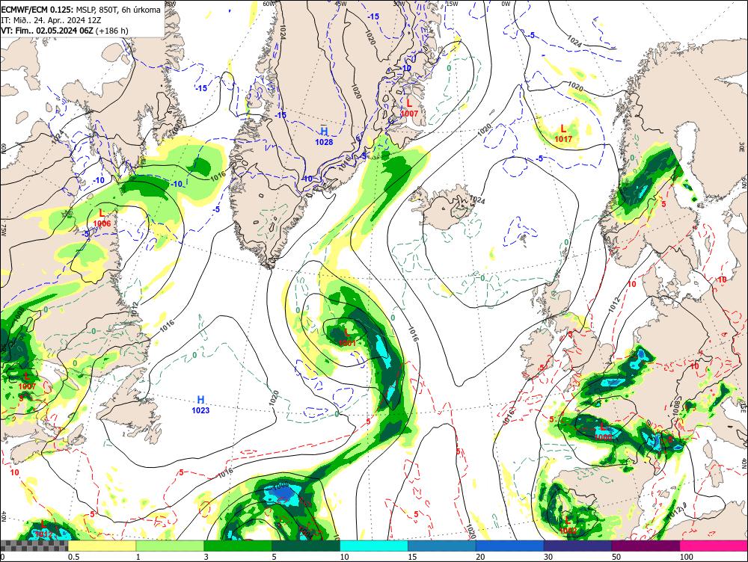Click the '20' value on the legend scale
Image resolution: width=748 pixels, height=562 pixels.
(480, 557)
